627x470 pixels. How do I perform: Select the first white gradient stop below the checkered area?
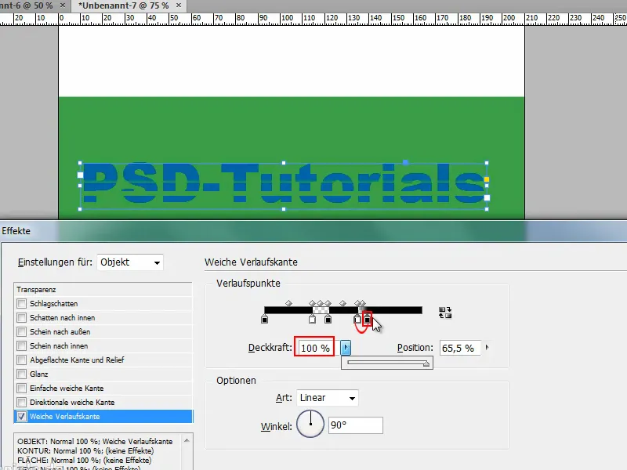(312, 320)
